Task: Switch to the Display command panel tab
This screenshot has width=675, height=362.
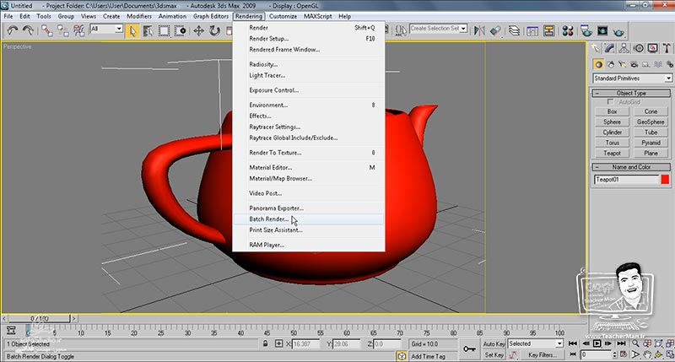Action: [652, 48]
